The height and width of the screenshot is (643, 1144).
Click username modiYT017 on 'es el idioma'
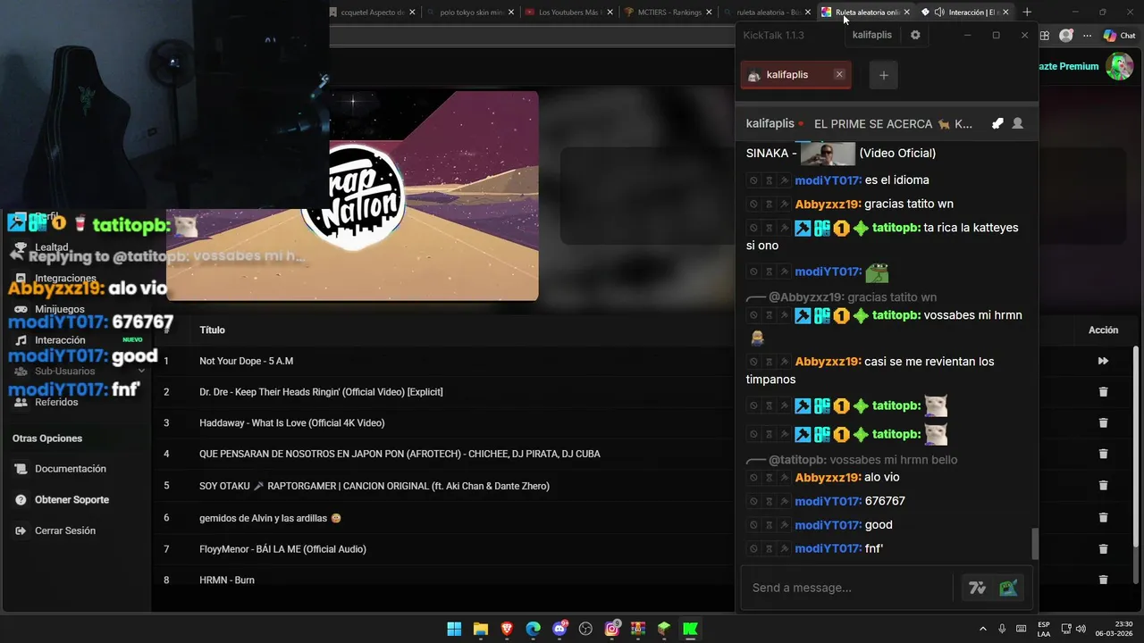828,180
